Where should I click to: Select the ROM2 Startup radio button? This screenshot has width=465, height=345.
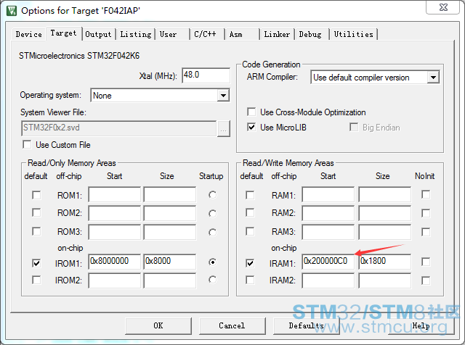click(212, 213)
